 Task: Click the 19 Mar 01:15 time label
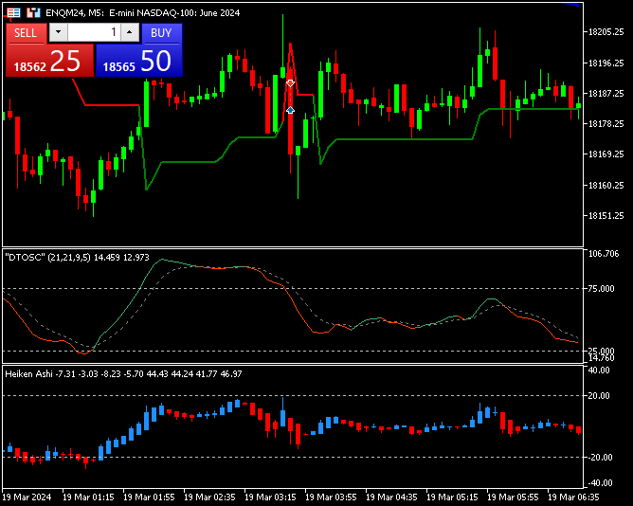pos(88,497)
